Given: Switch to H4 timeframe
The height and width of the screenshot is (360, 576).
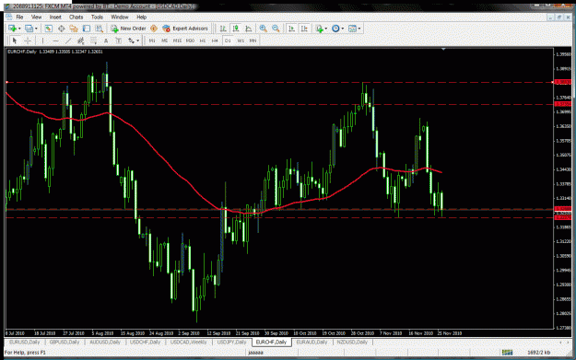Looking at the screenshot, I should (x=215, y=41).
